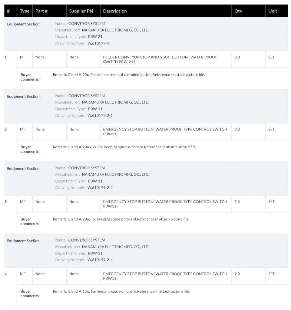Select the description cell of item 4
Viewport: 291px width, 310px height.
pyautogui.click(x=165, y=276)
